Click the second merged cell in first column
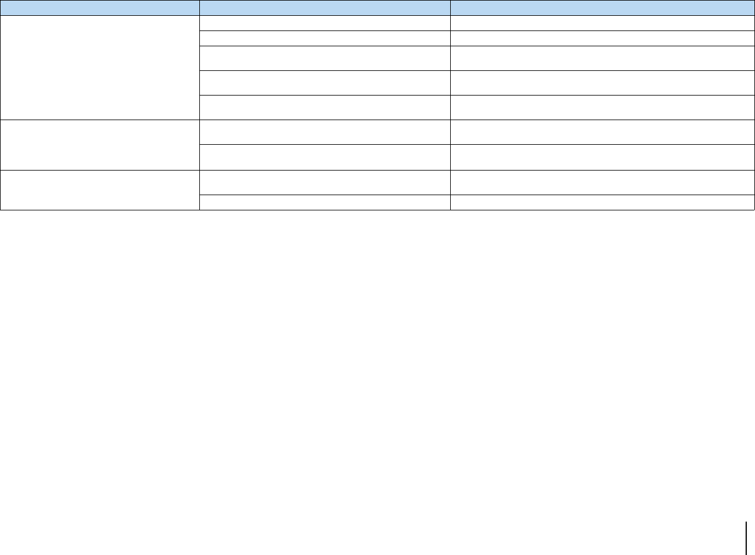755x555 pixels. pyautogui.click(x=100, y=145)
